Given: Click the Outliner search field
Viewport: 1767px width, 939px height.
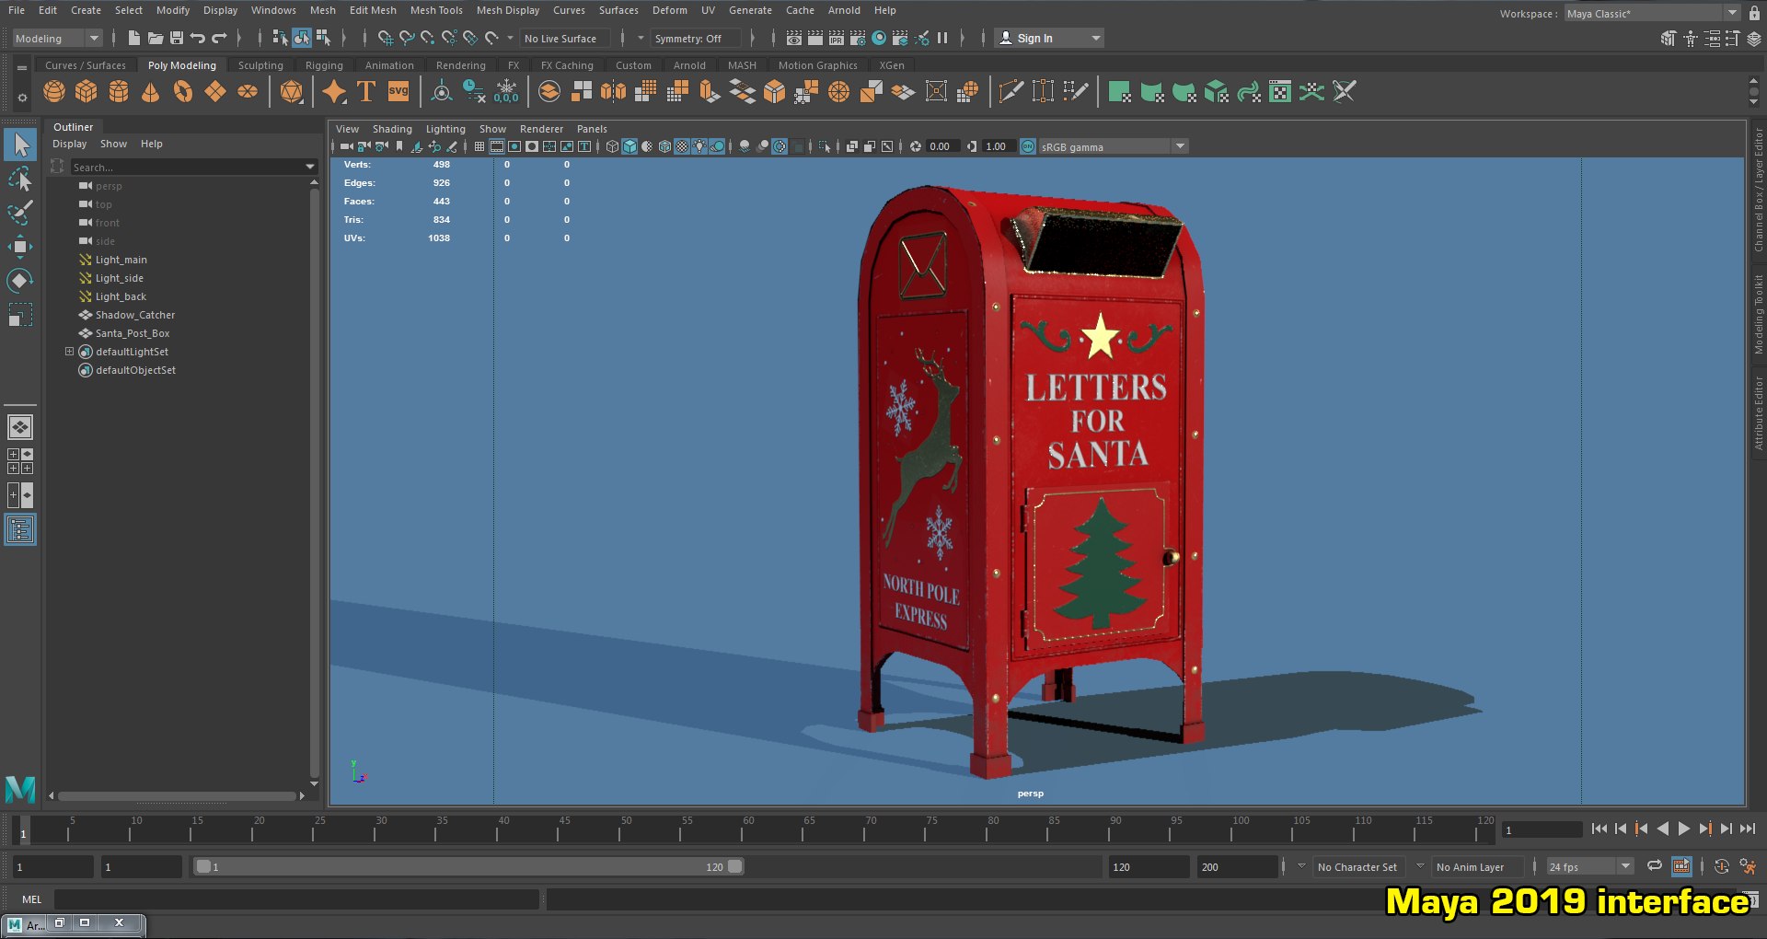Looking at the screenshot, I should tap(187, 167).
